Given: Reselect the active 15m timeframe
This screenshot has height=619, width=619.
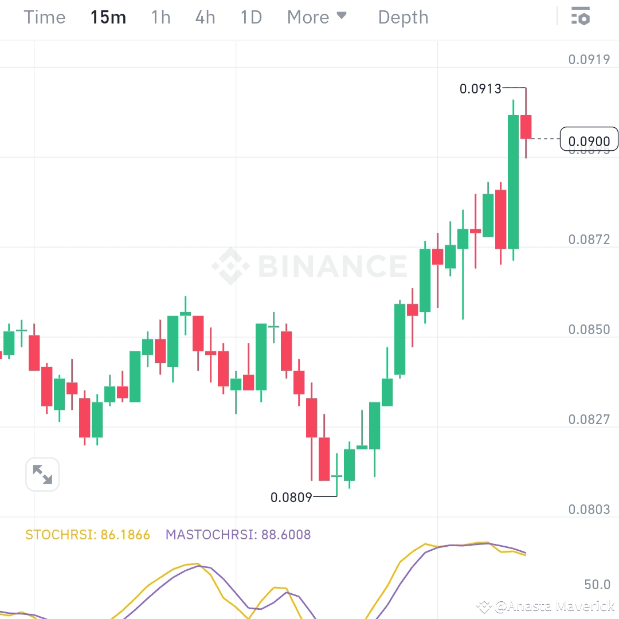Looking at the screenshot, I should tap(108, 17).
